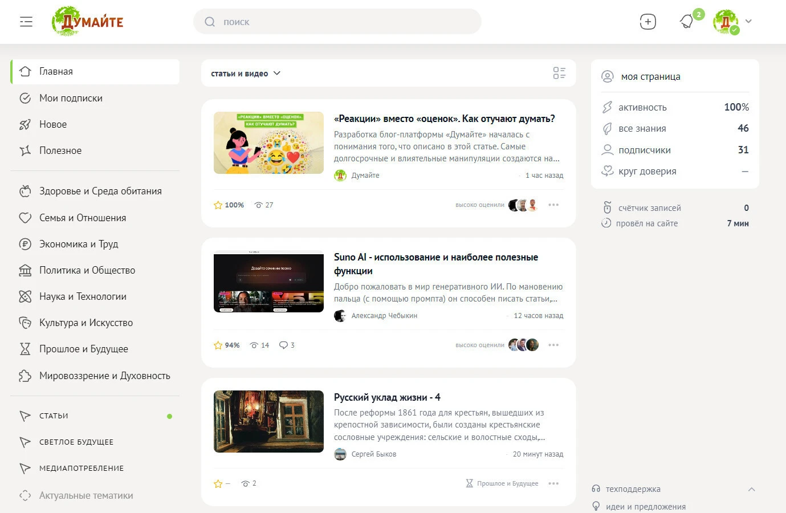Open more options on «Реакции» article

click(x=553, y=205)
